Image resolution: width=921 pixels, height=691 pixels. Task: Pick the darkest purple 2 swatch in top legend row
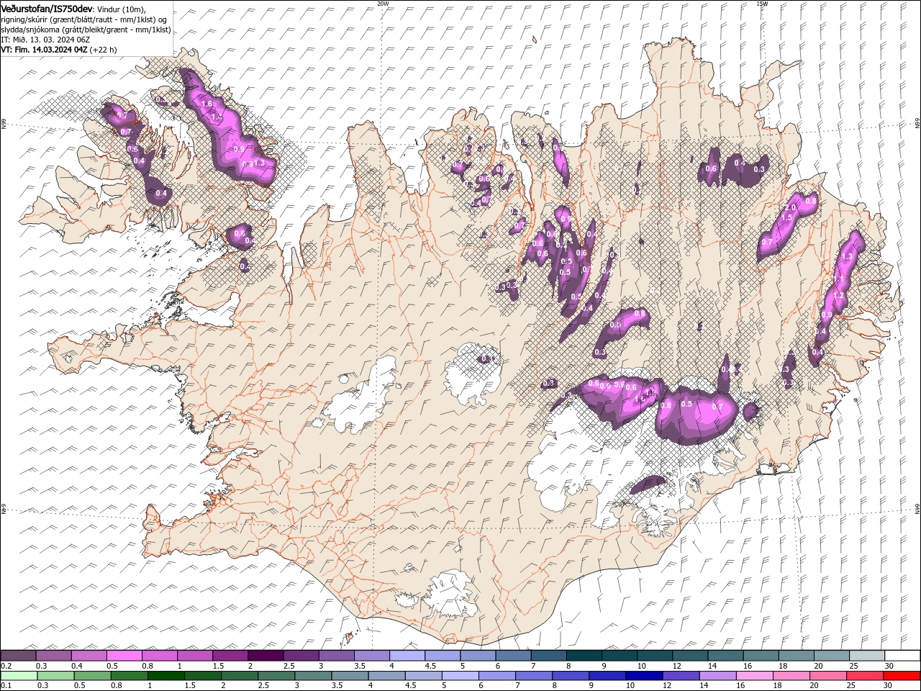click(x=266, y=655)
